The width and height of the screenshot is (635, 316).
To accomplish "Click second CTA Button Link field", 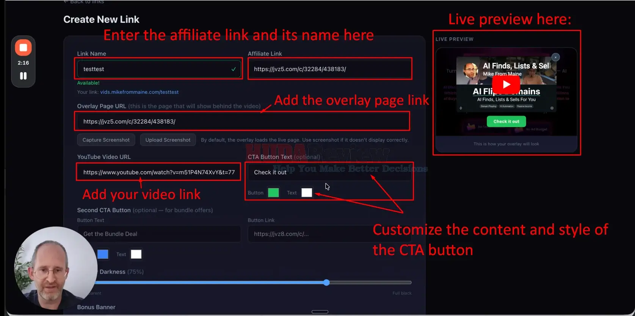I will coord(329,234).
